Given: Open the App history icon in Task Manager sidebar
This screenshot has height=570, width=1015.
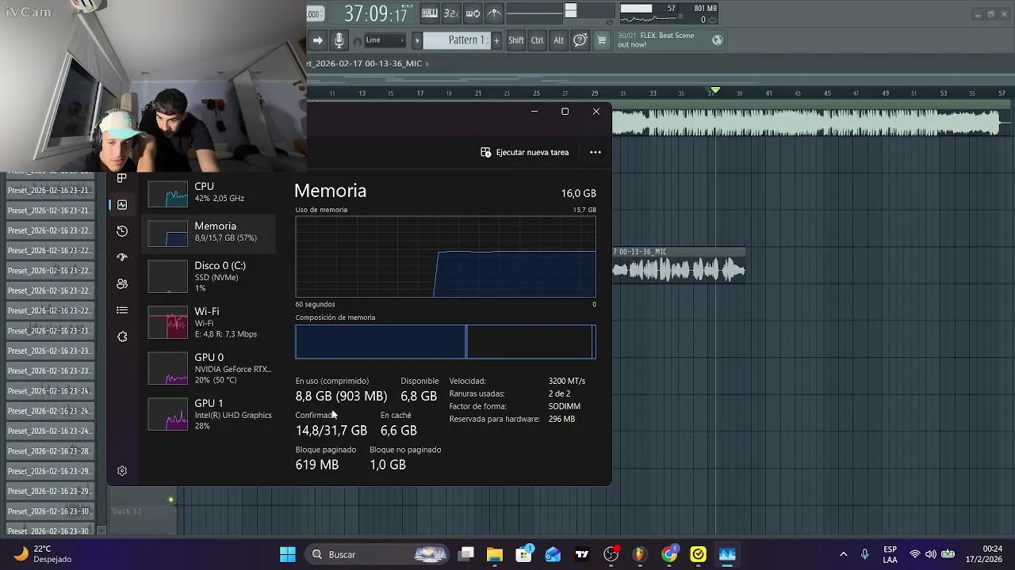Looking at the screenshot, I should tap(122, 231).
